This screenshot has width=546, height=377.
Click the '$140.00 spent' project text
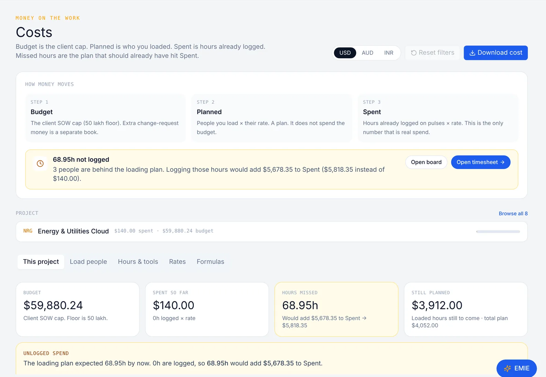point(134,231)
